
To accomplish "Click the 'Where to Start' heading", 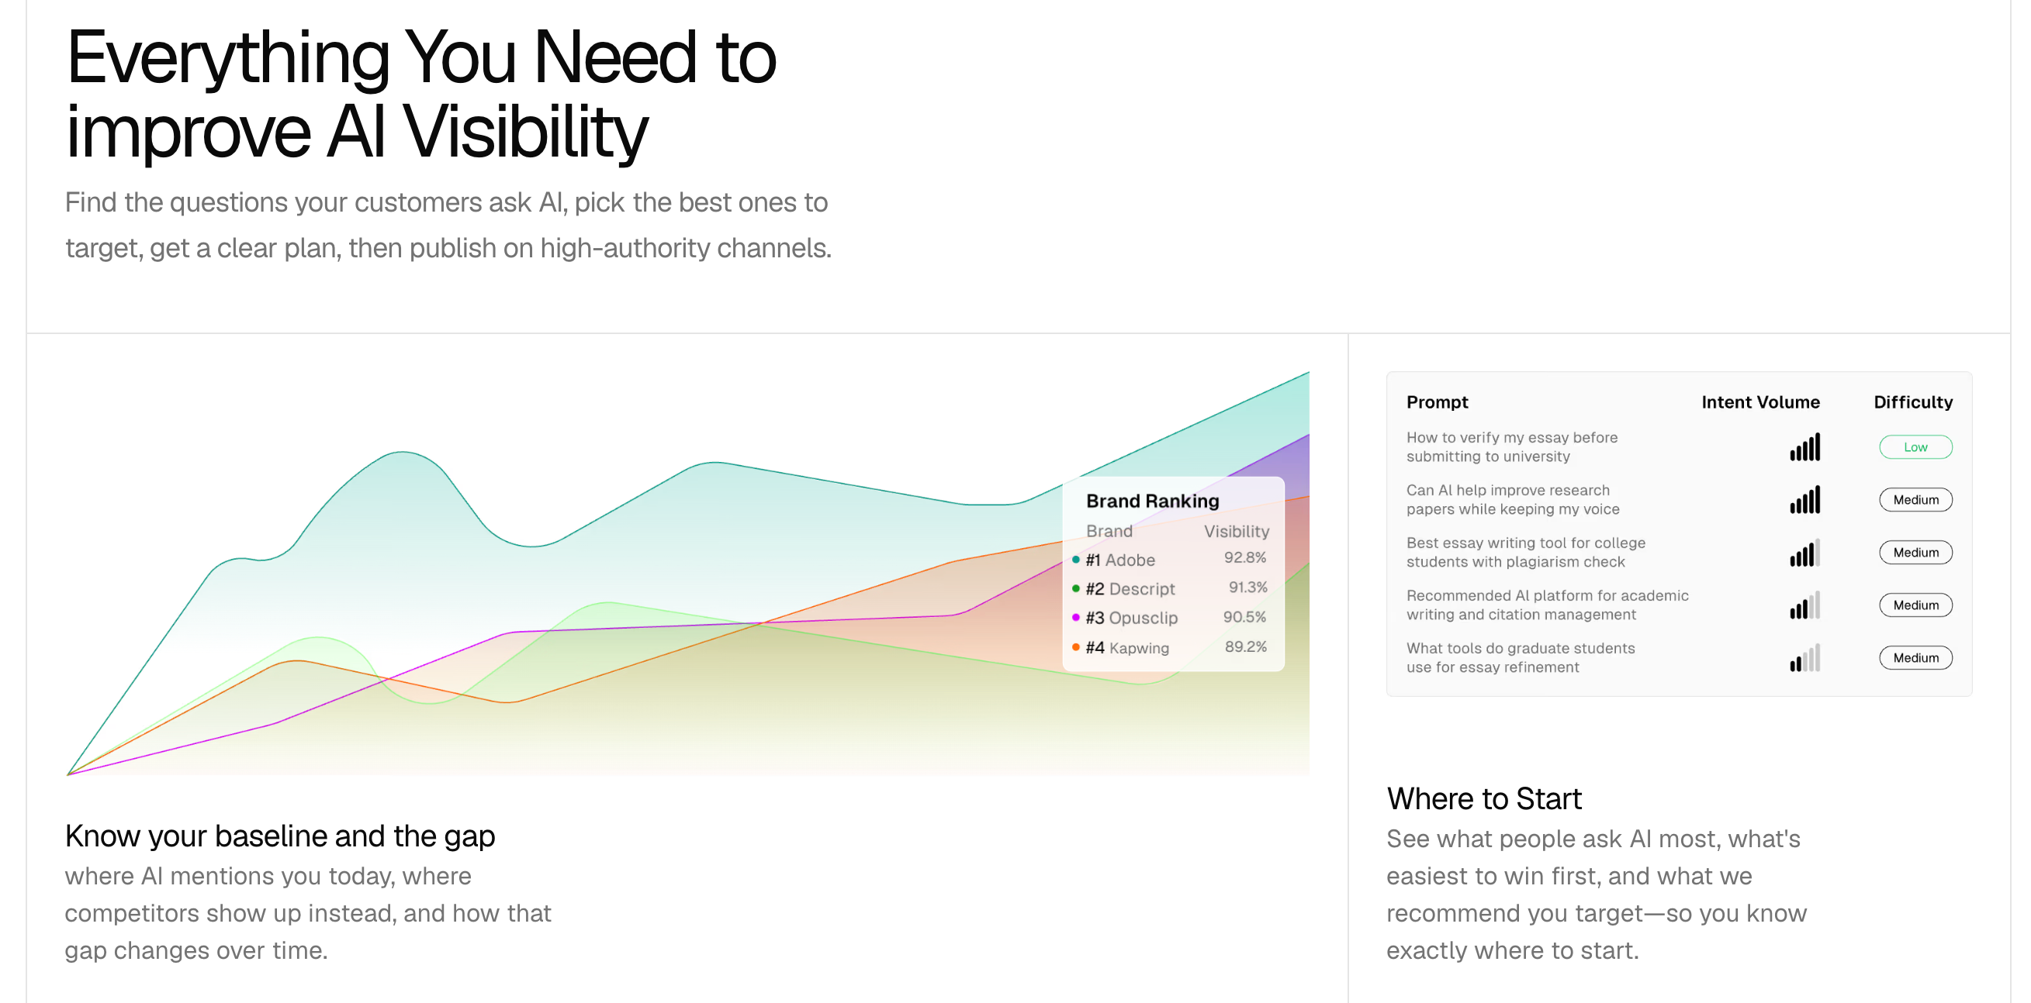I will [1484, 799].
